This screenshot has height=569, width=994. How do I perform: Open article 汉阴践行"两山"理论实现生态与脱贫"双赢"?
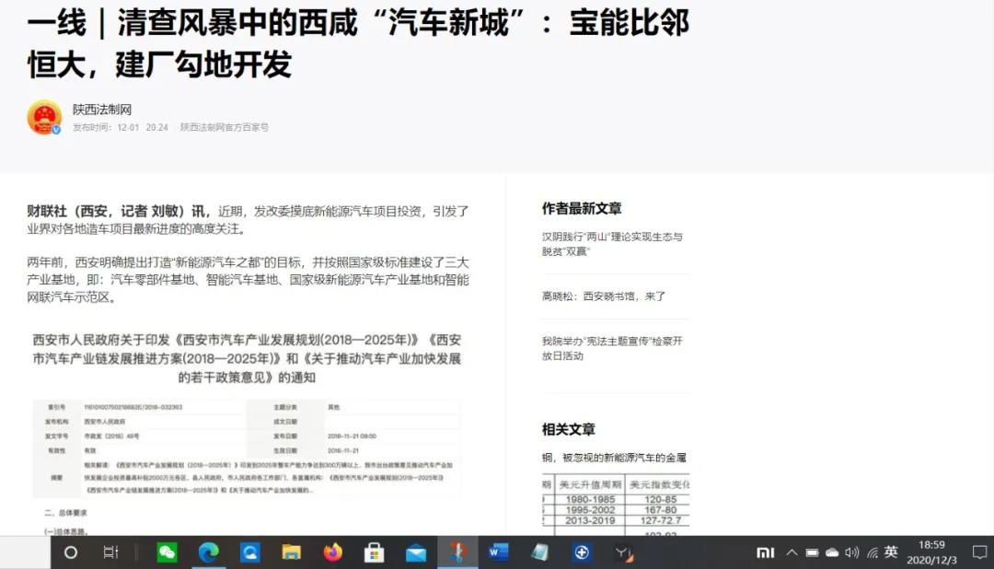[x=612, y=244]
